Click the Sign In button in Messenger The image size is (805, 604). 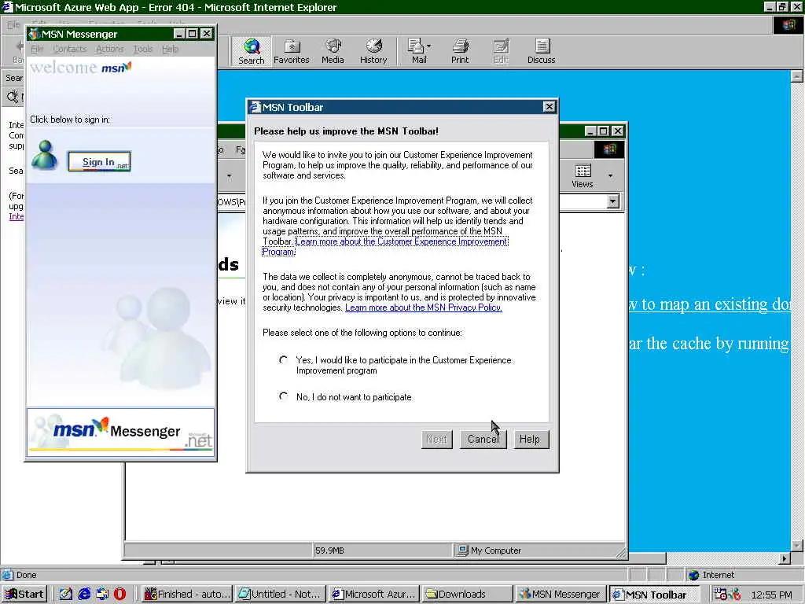[x=100, y=162]
